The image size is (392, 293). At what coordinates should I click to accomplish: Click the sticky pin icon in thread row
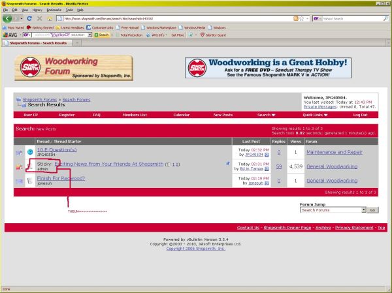point(227,164)
